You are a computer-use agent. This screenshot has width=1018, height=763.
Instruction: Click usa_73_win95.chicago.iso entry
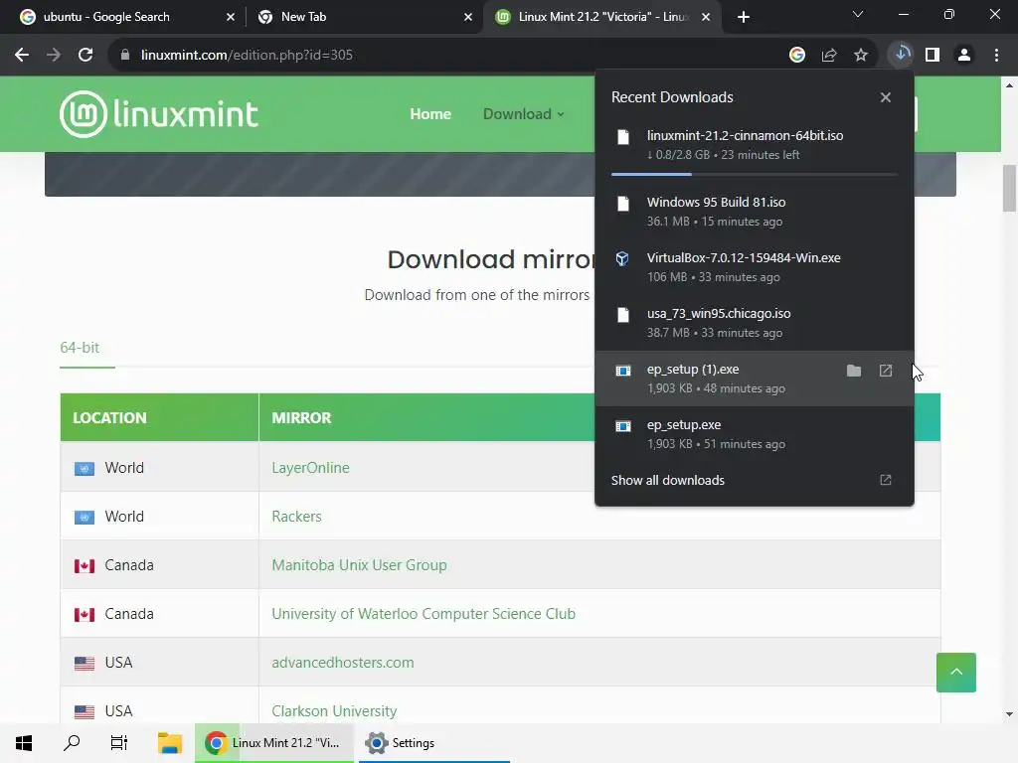point(755,323)
